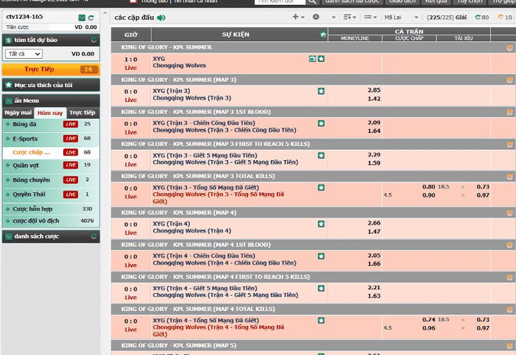Click the league icon on 'MAP 3 1ST BLOOD' header
This screenshot has width=516, height=355.
pyautogui.click(x=510, y=112)
